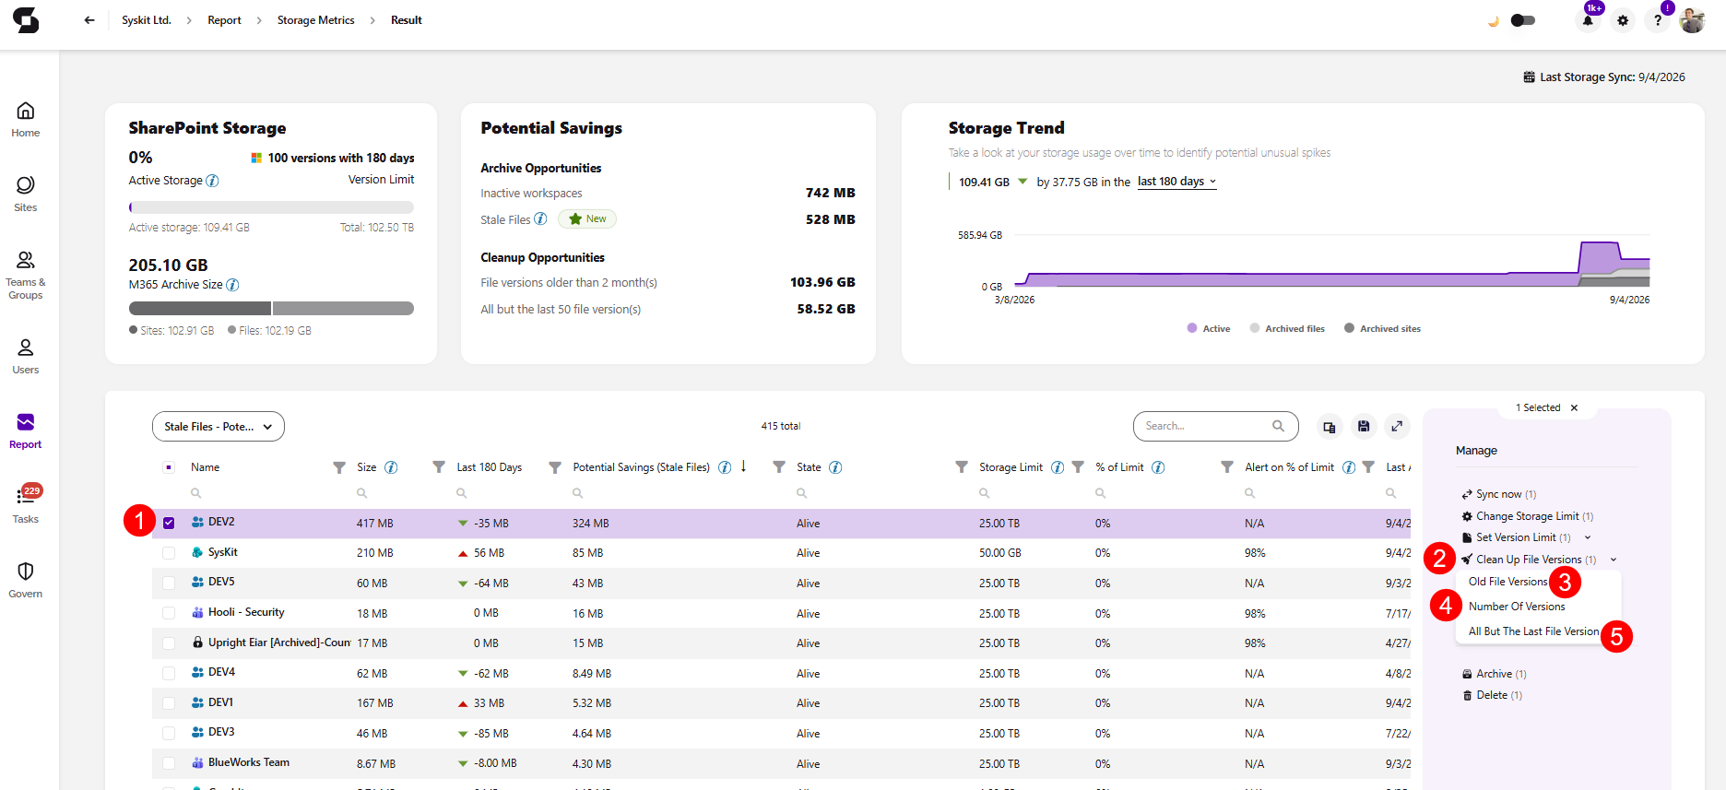The width and height of the screenshot is (1726, 790).
Task: Click Change Storage Limit action
Action: click(x=1528, y=516)
